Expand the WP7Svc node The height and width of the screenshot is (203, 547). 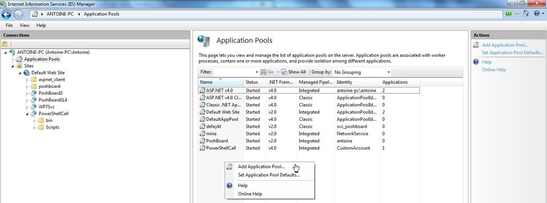coord(27,107)
